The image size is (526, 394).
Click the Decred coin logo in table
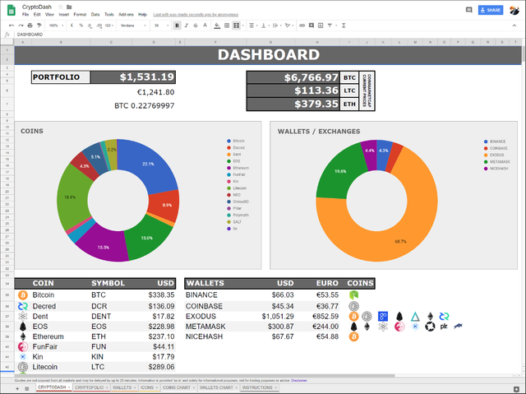pyautogui.click(x=23, y=306)
